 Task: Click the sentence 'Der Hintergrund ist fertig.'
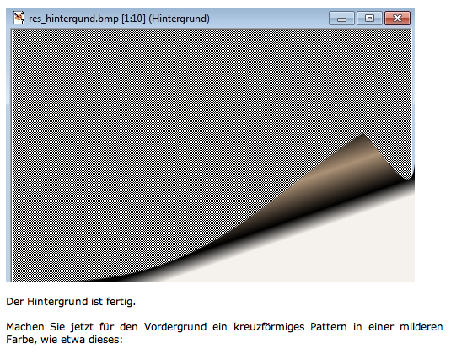(x=71, y=302)
